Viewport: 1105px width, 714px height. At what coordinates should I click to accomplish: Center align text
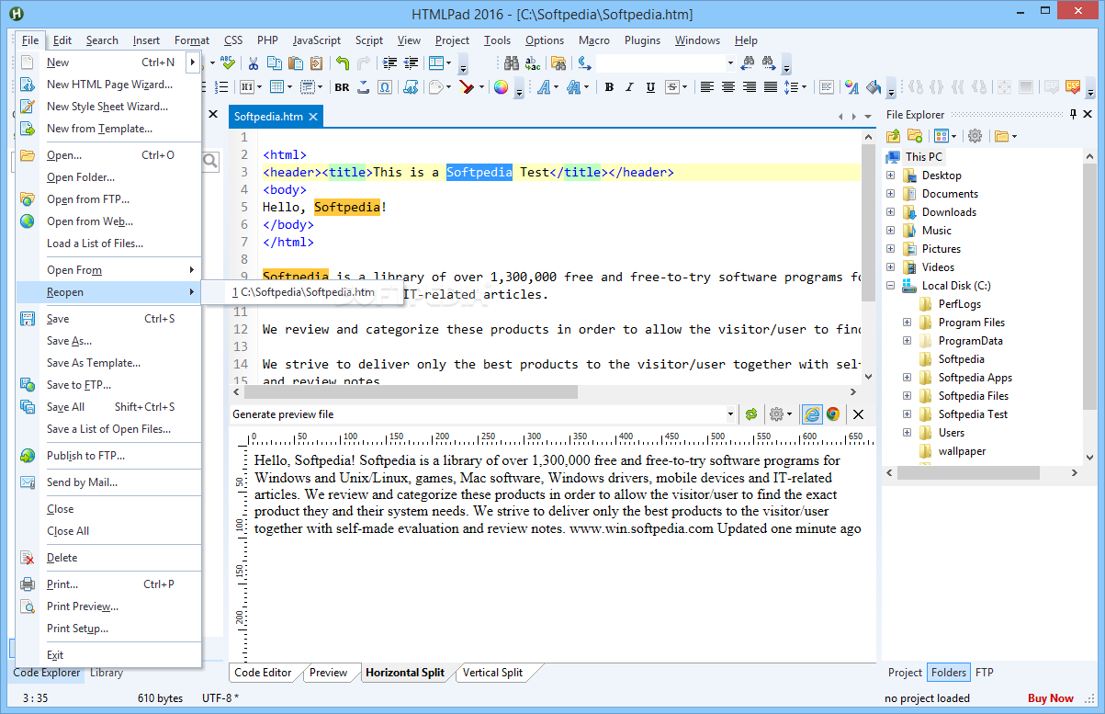pos(727,87)
